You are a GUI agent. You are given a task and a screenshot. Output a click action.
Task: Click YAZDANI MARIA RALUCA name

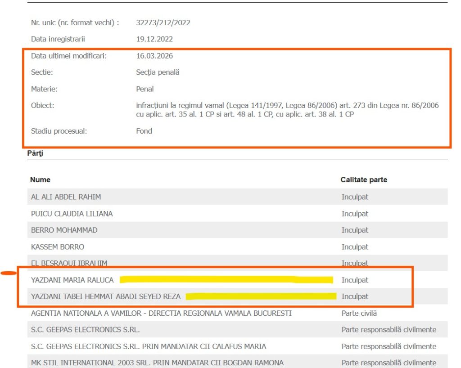[72, 280]
